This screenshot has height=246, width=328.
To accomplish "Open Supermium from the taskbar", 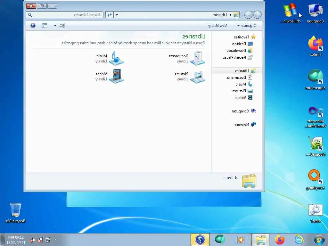I will tap(220, 240).
